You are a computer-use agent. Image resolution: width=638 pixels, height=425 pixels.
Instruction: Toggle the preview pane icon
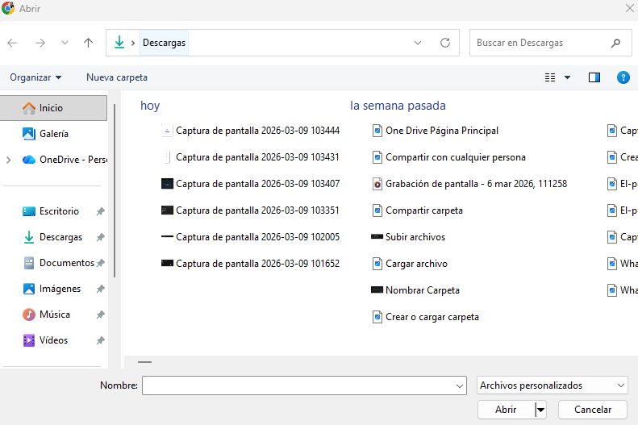594,77
